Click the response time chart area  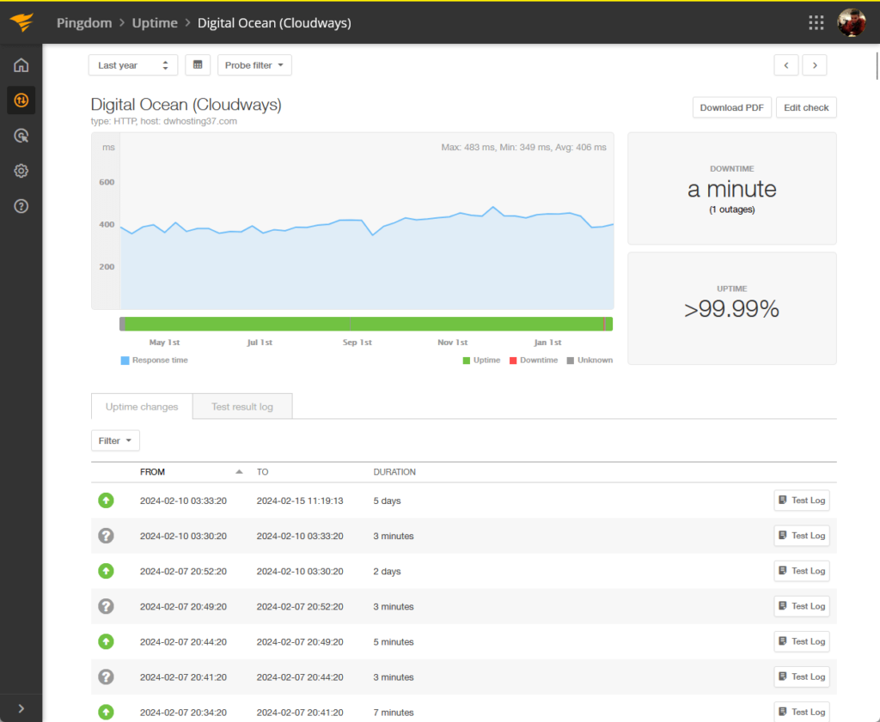pyautogui.click(x=352, y=221)
